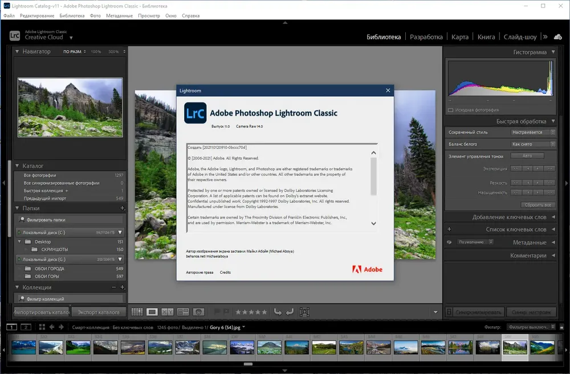
Task: Switch to Grid view icon in toolbar
Action: click(137, 312)
